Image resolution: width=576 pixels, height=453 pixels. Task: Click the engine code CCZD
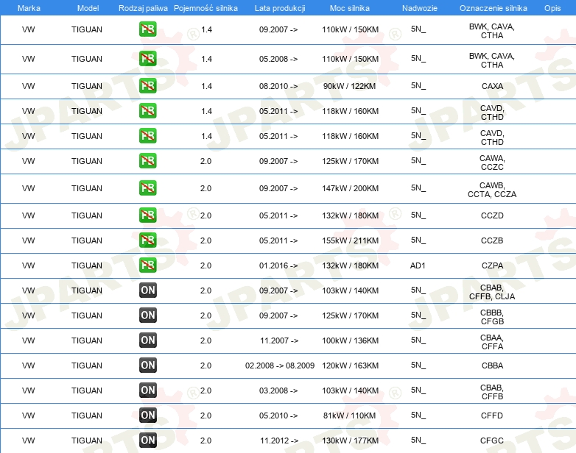(492, 215)
